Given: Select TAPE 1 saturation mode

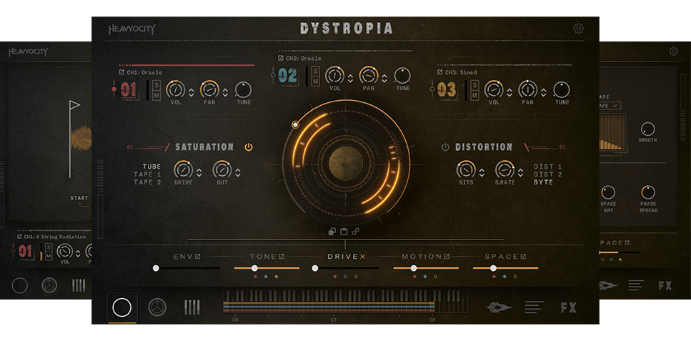Looking at the screenshot, I should [x=147, y=174].
